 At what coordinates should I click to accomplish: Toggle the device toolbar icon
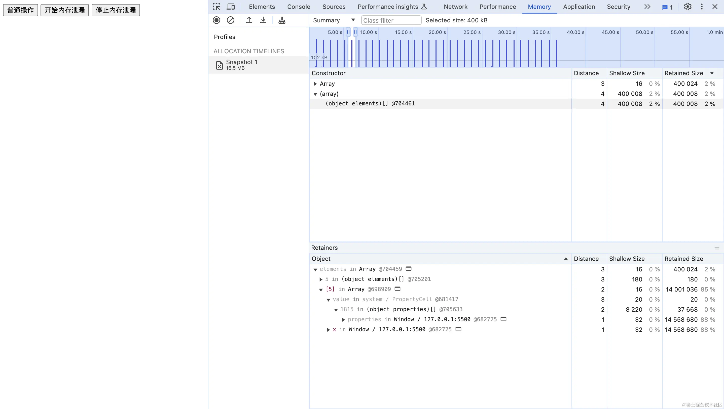tap(231, 7)
